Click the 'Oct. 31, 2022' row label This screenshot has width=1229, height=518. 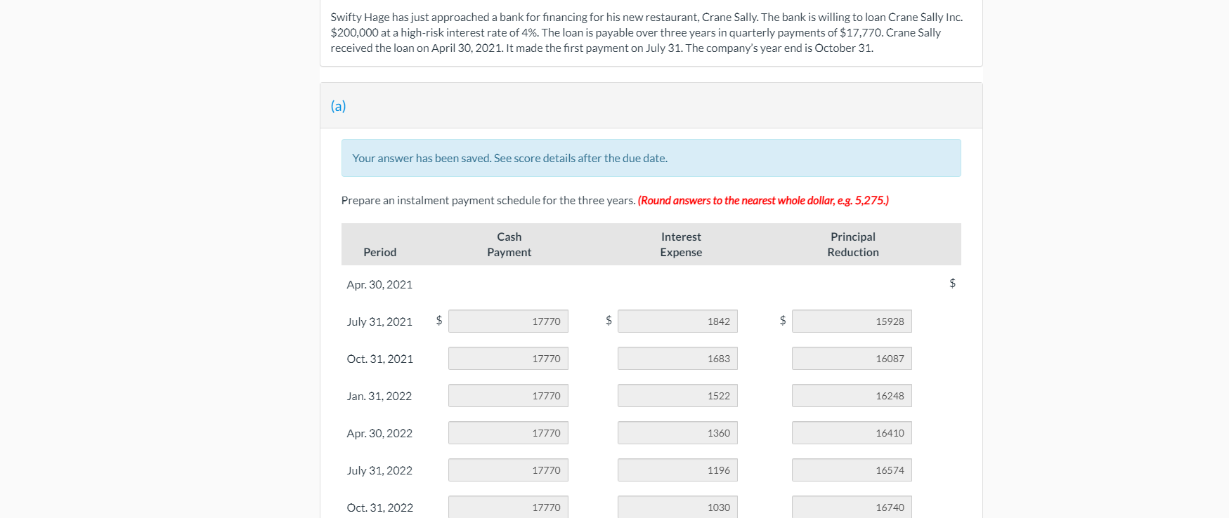[380, 507]
